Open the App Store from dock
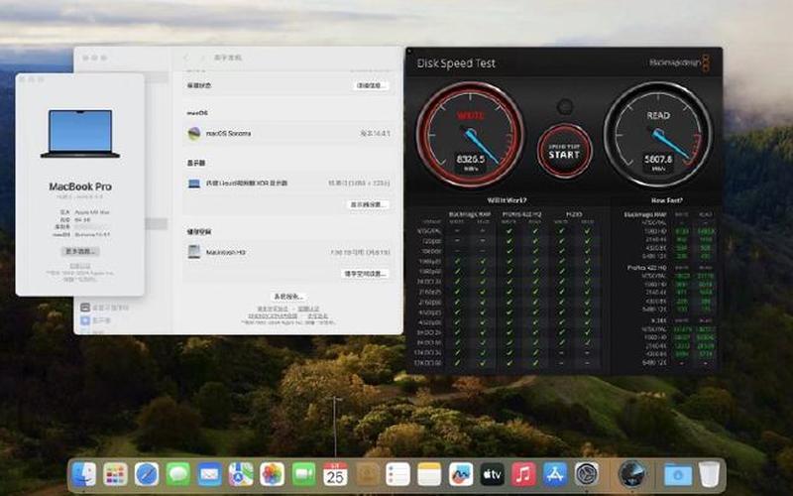793x496 pixels. click(555, 475)
